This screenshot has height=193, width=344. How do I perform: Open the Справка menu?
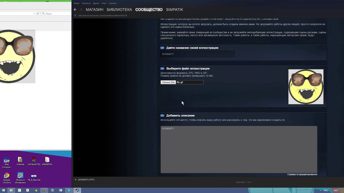tap(113, 3)
